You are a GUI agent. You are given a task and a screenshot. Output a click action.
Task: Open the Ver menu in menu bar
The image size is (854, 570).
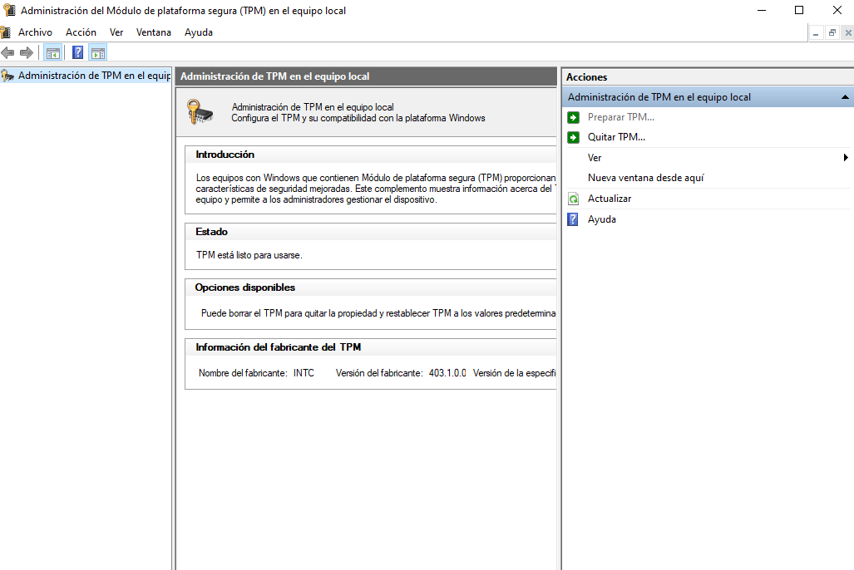tap(116, 32)
